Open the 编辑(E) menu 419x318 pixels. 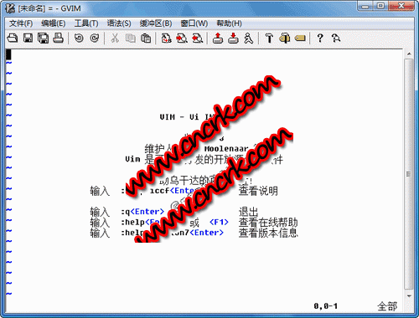(x=53, y=23)
